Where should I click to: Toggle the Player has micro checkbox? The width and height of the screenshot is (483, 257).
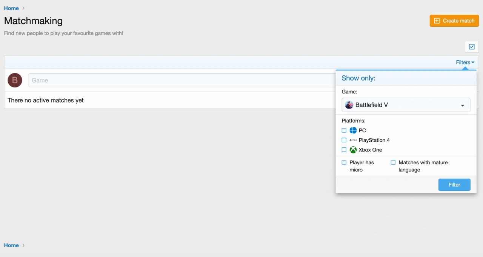click(x=344, y=162)
